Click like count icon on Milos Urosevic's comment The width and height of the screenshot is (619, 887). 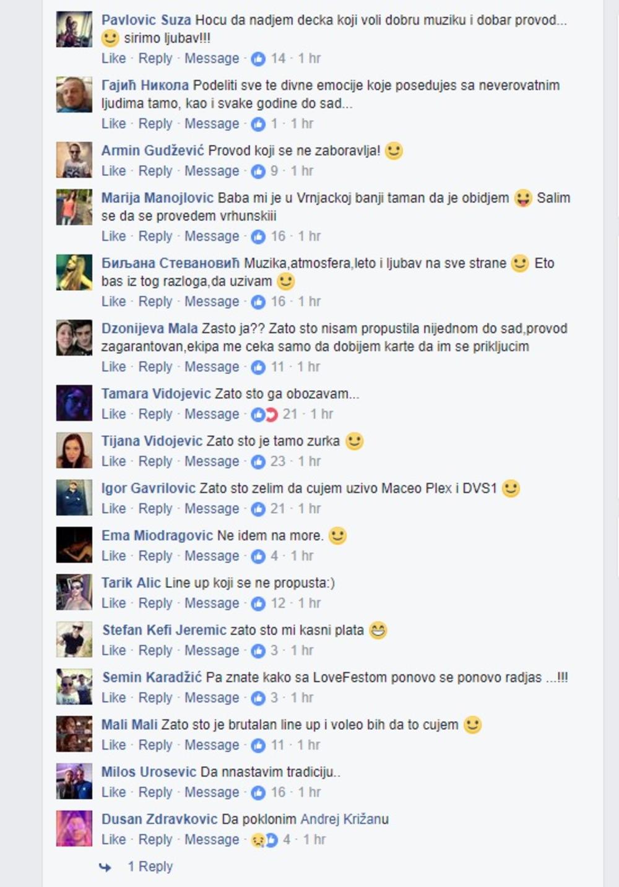(x=258, y=792)
